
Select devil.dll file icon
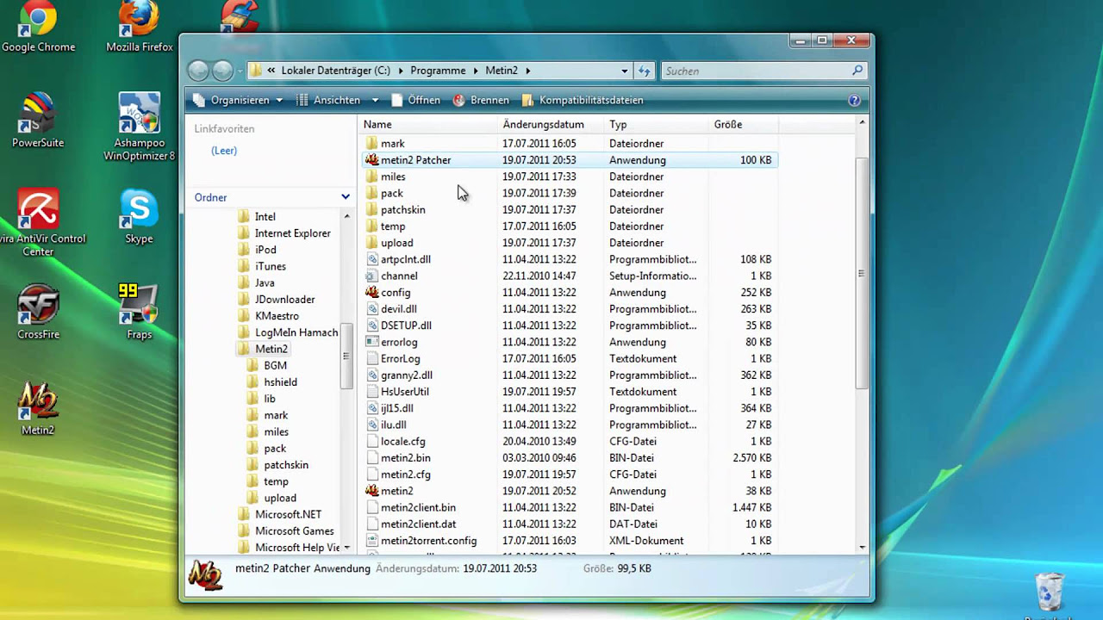point(371,309)
